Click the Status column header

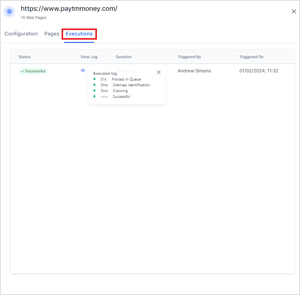[x=24, y=57]
